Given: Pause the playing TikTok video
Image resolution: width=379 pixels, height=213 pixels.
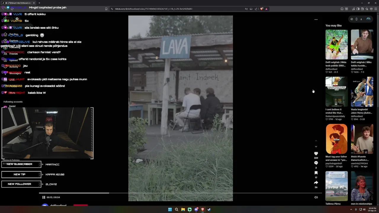Looking at the screenshot, I should pyautogui.click(x=44, y=197).
